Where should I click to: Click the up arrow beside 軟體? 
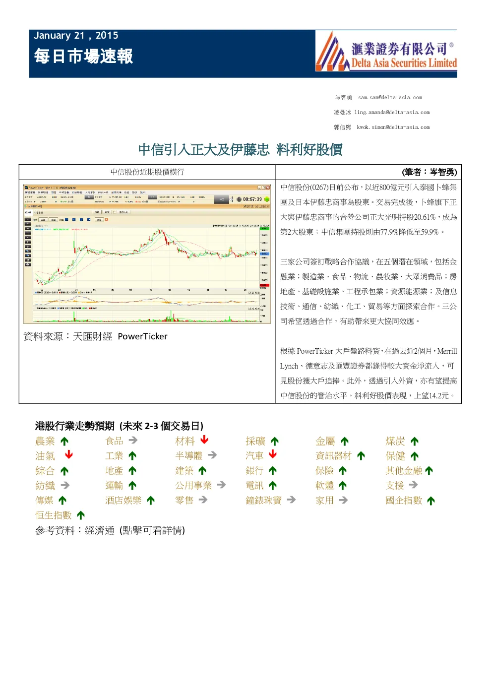point(343,486)
